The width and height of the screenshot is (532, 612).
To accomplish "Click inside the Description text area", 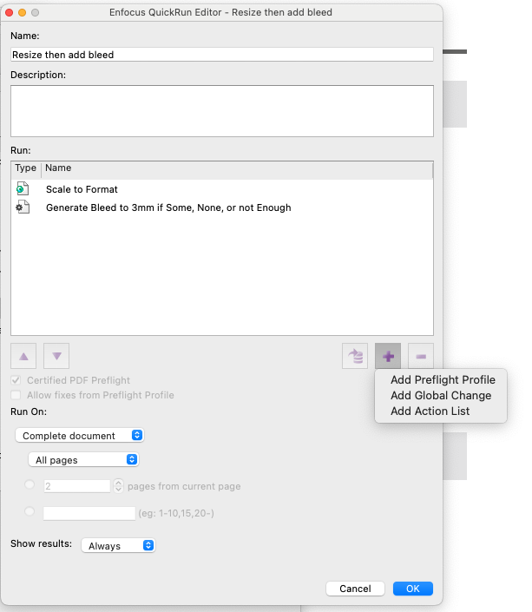I will [x=221, y=111].
